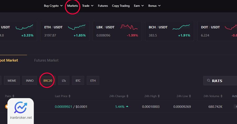Image resolution: width=237 pixels, height=124 pixels.
Task: Sort the table by Pairs column
Action: [x=10, y=96]
